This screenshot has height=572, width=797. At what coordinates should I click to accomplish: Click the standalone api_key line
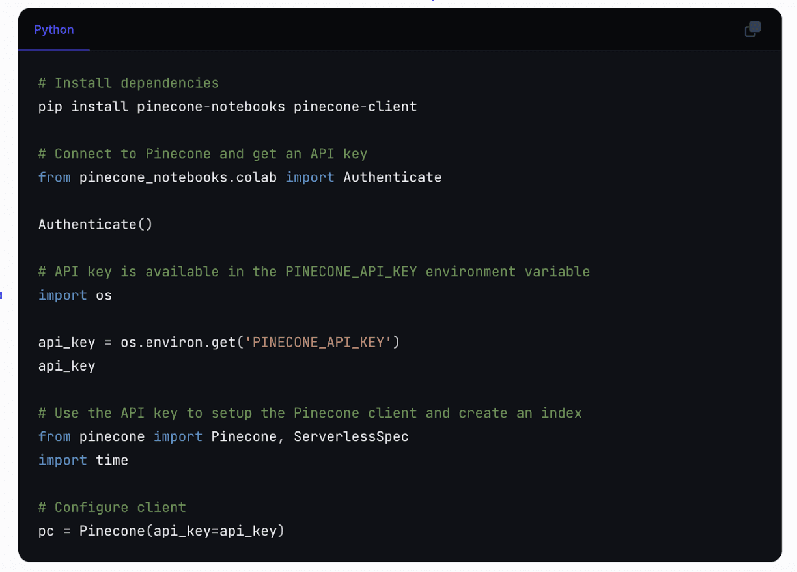tap(66, 365)
